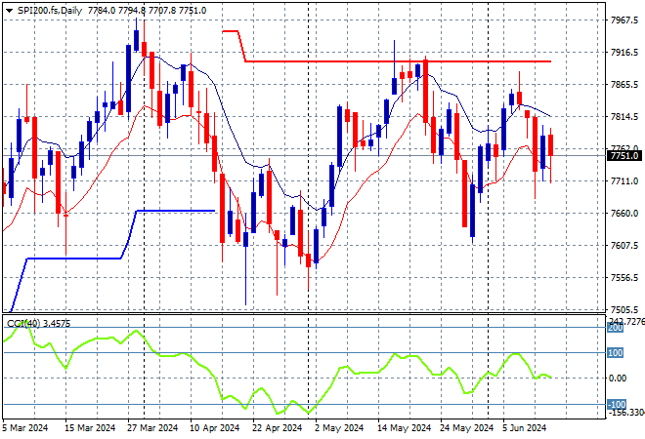Image resolution: width=645 pixels, height=439 pixels.
Task: Select the CCI 100 level label
Action: click(615, 353)
